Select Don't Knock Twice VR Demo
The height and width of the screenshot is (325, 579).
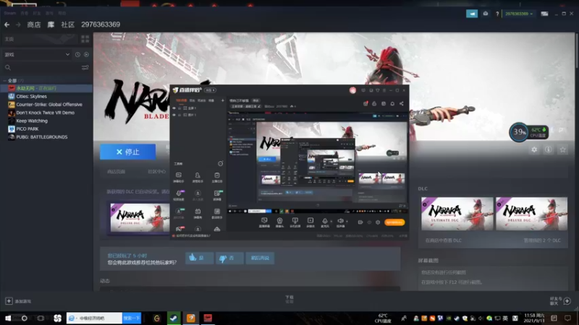click(46, 113)
